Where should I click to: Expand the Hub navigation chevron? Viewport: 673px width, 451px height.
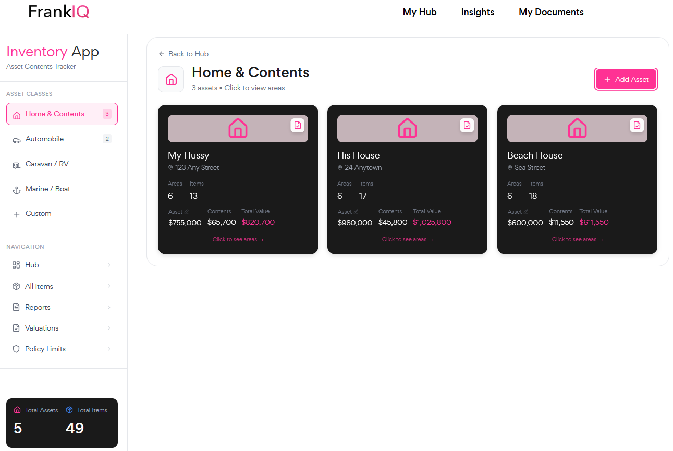click(x=109, y=265)
